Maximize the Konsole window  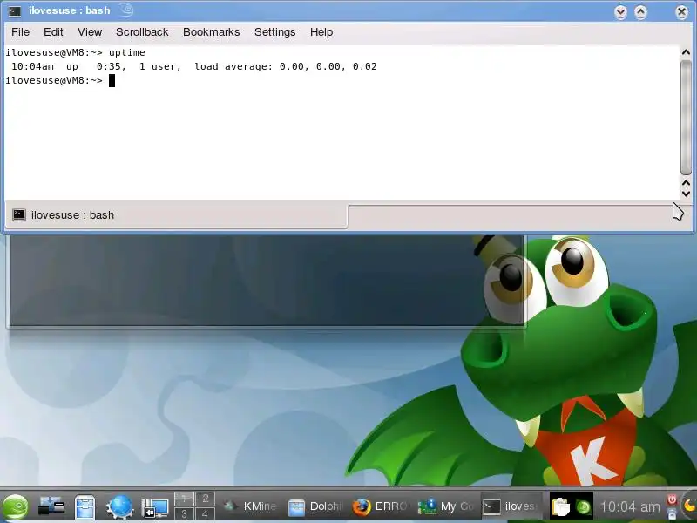[640, 12]
